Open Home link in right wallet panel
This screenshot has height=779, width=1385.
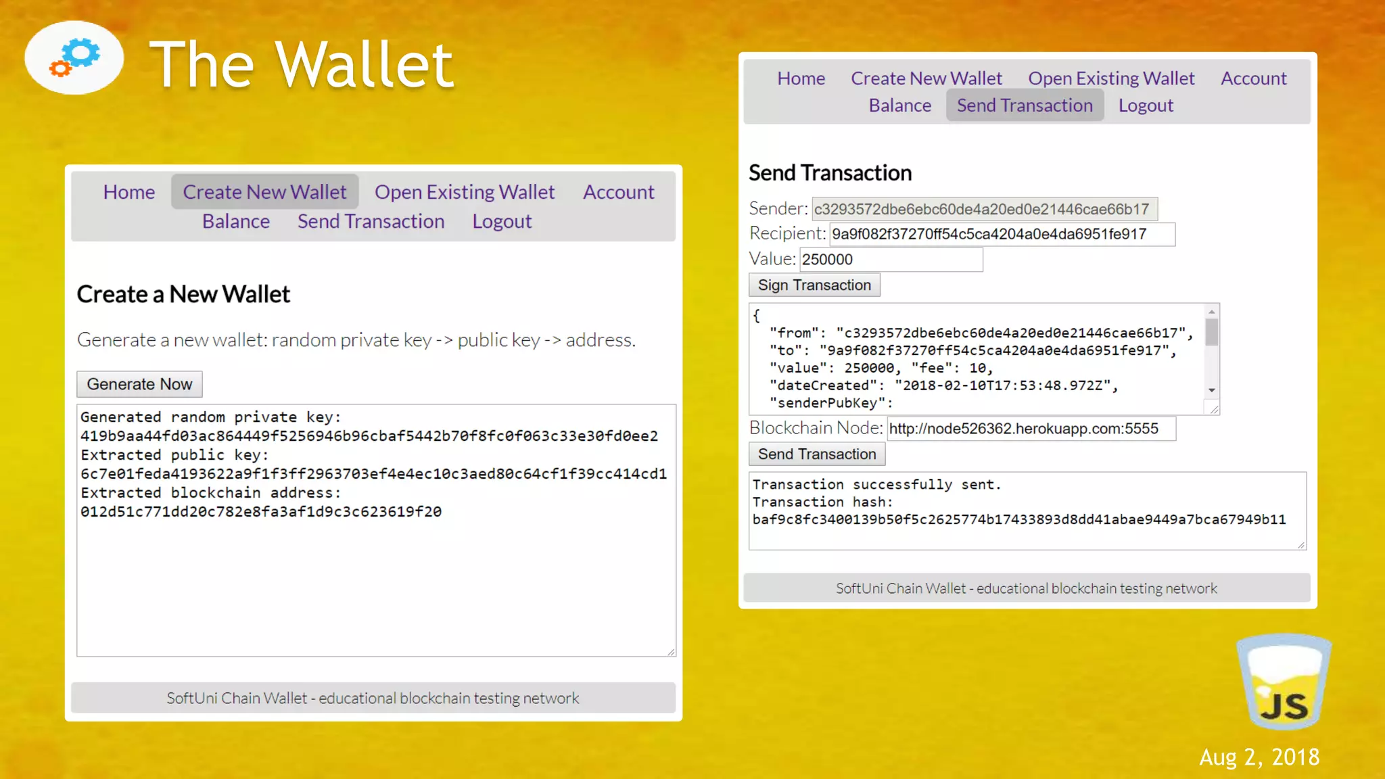click(801, 78)
